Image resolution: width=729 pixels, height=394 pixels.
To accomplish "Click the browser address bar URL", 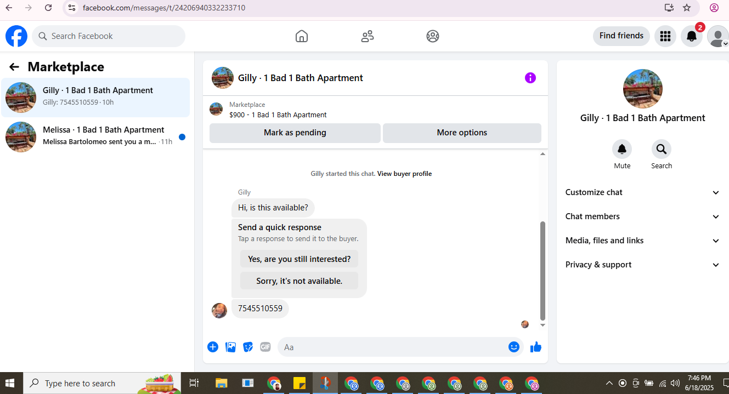I will click(164, 8).
